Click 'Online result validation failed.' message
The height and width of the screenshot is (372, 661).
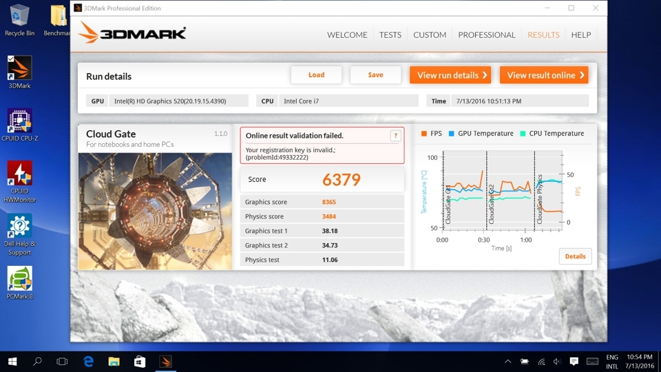(x=295, y=136)
